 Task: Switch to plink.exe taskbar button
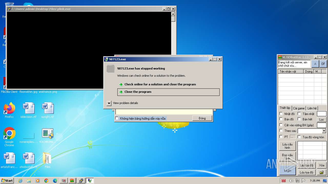click(81, 181)
